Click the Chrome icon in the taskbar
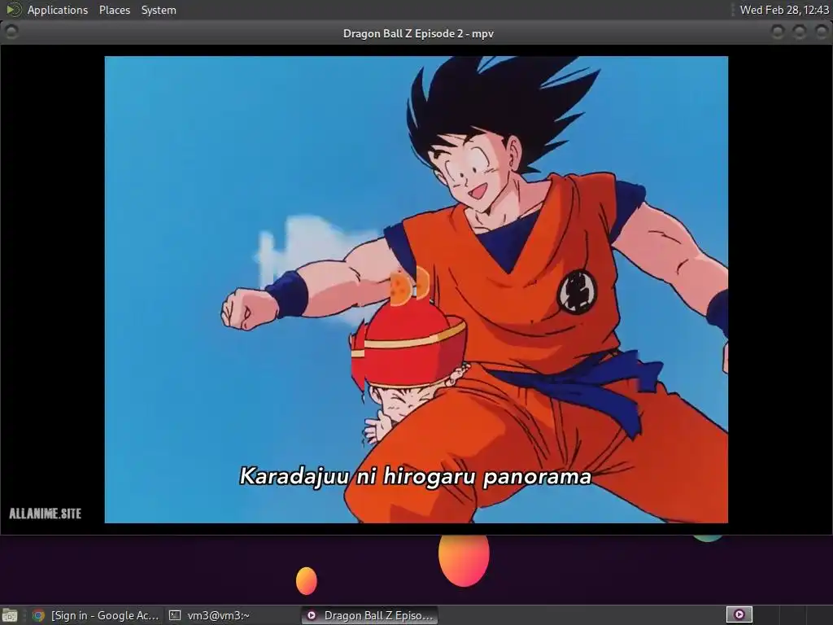 tap(38, 615)
